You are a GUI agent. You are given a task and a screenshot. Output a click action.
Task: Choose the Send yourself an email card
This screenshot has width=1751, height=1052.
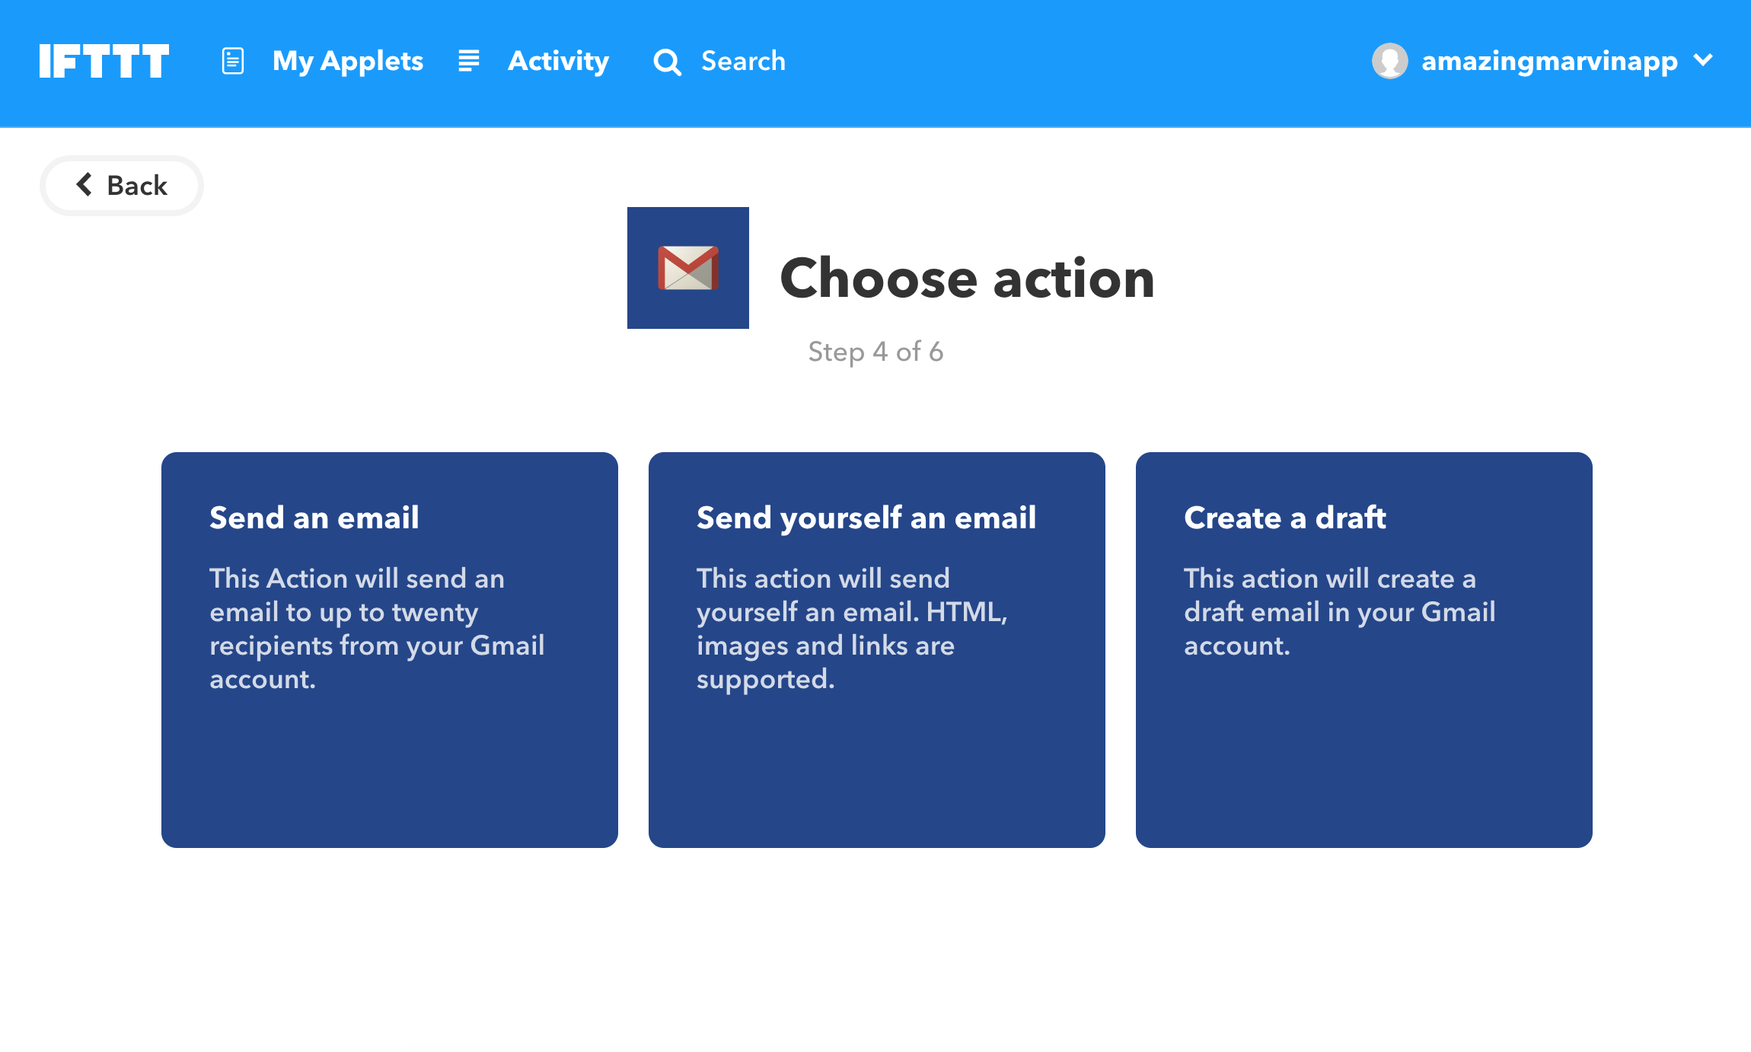click(x=877, y=650)
